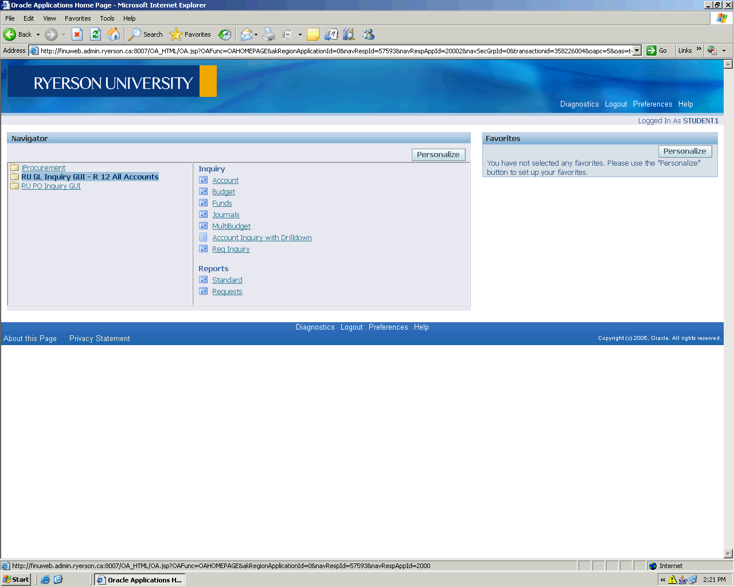The image size is (734, 587).
Task: Open the Tools menu
Action: [x=107, y=18]
